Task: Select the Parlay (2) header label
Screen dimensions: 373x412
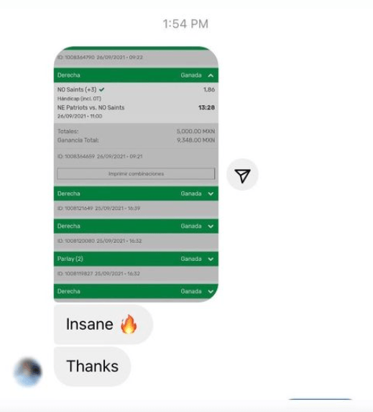Action: 70,259
